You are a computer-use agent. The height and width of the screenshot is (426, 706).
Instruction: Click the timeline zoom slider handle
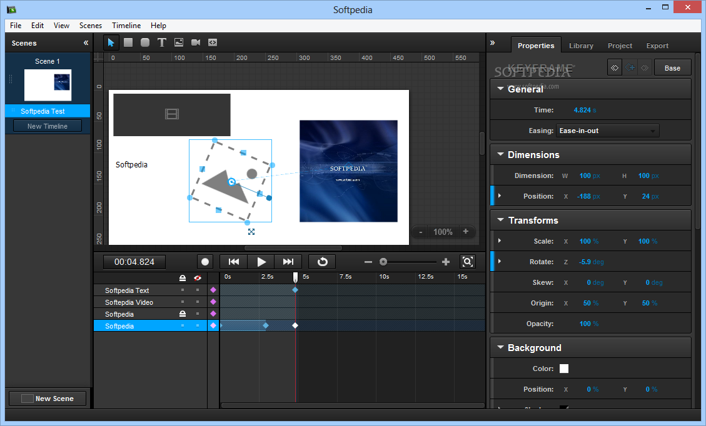383,262
